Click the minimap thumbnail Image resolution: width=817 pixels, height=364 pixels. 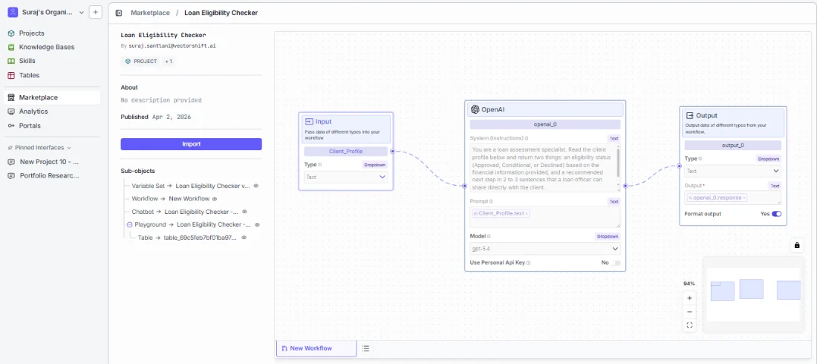753,294
